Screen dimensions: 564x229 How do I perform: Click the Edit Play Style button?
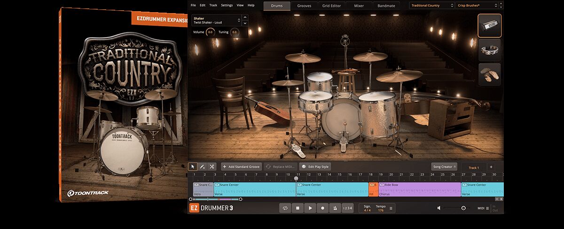click(315, 167)
